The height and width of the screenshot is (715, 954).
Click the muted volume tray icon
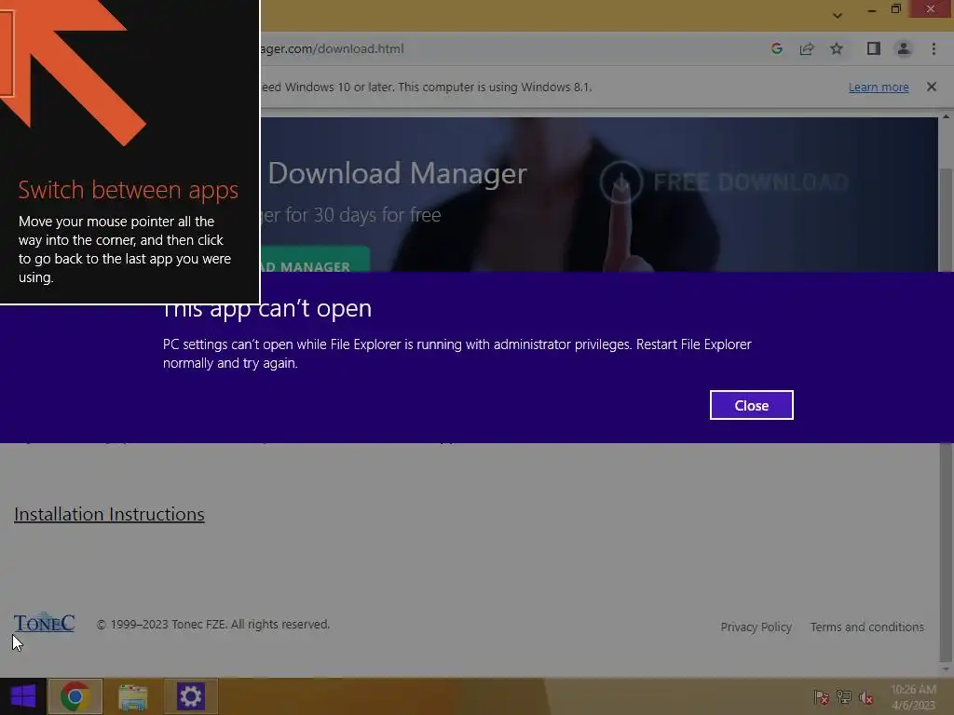(866, 697)
